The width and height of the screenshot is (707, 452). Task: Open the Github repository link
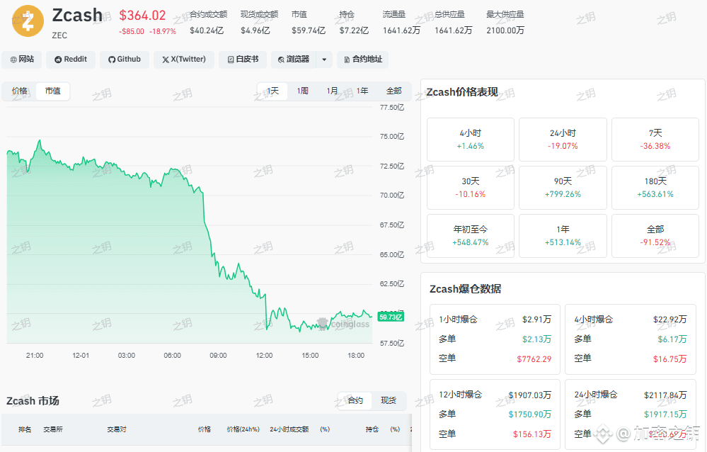[125, 59]
